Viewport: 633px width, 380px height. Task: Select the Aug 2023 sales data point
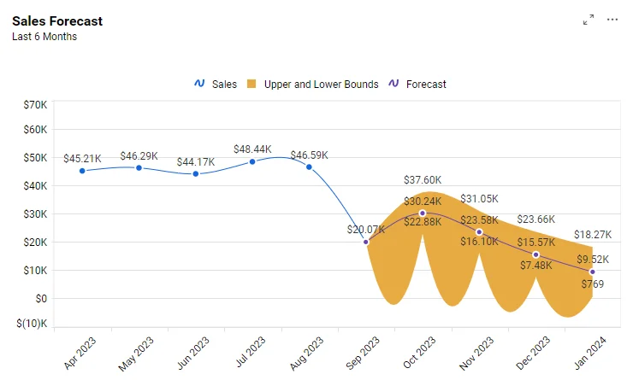point(310,167)
